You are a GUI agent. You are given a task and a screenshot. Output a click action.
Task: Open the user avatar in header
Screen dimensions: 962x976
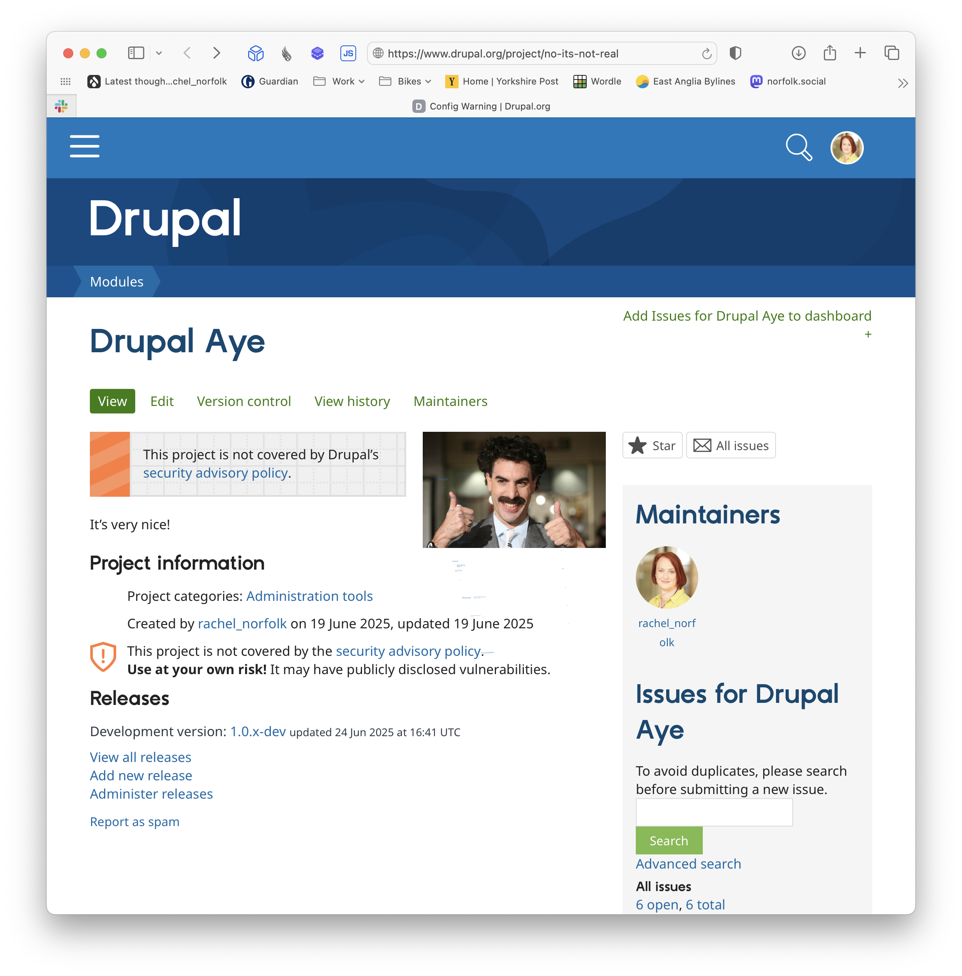846,147
